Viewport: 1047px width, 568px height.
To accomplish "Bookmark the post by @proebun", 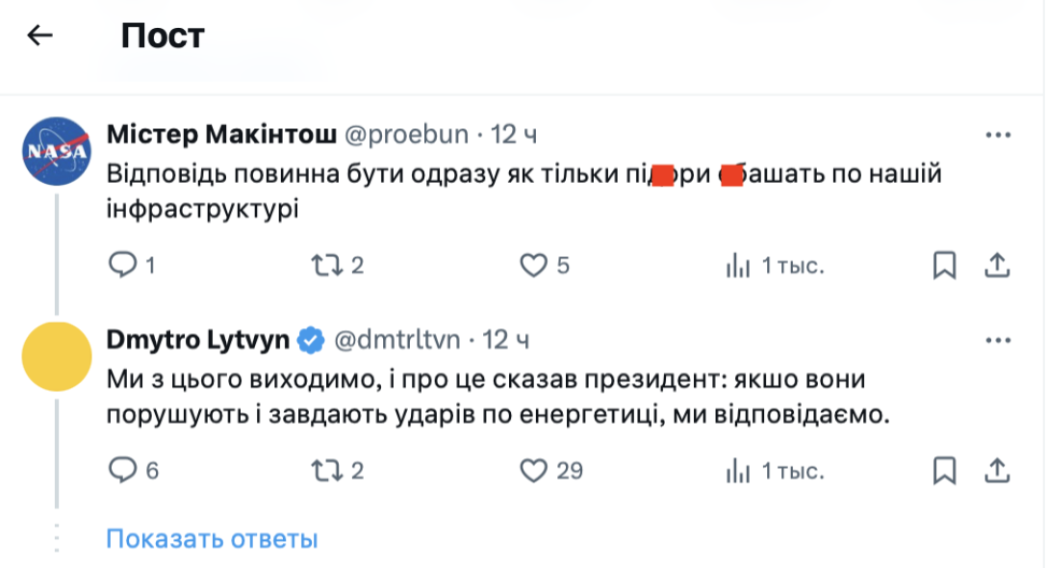I will (945, 265).
